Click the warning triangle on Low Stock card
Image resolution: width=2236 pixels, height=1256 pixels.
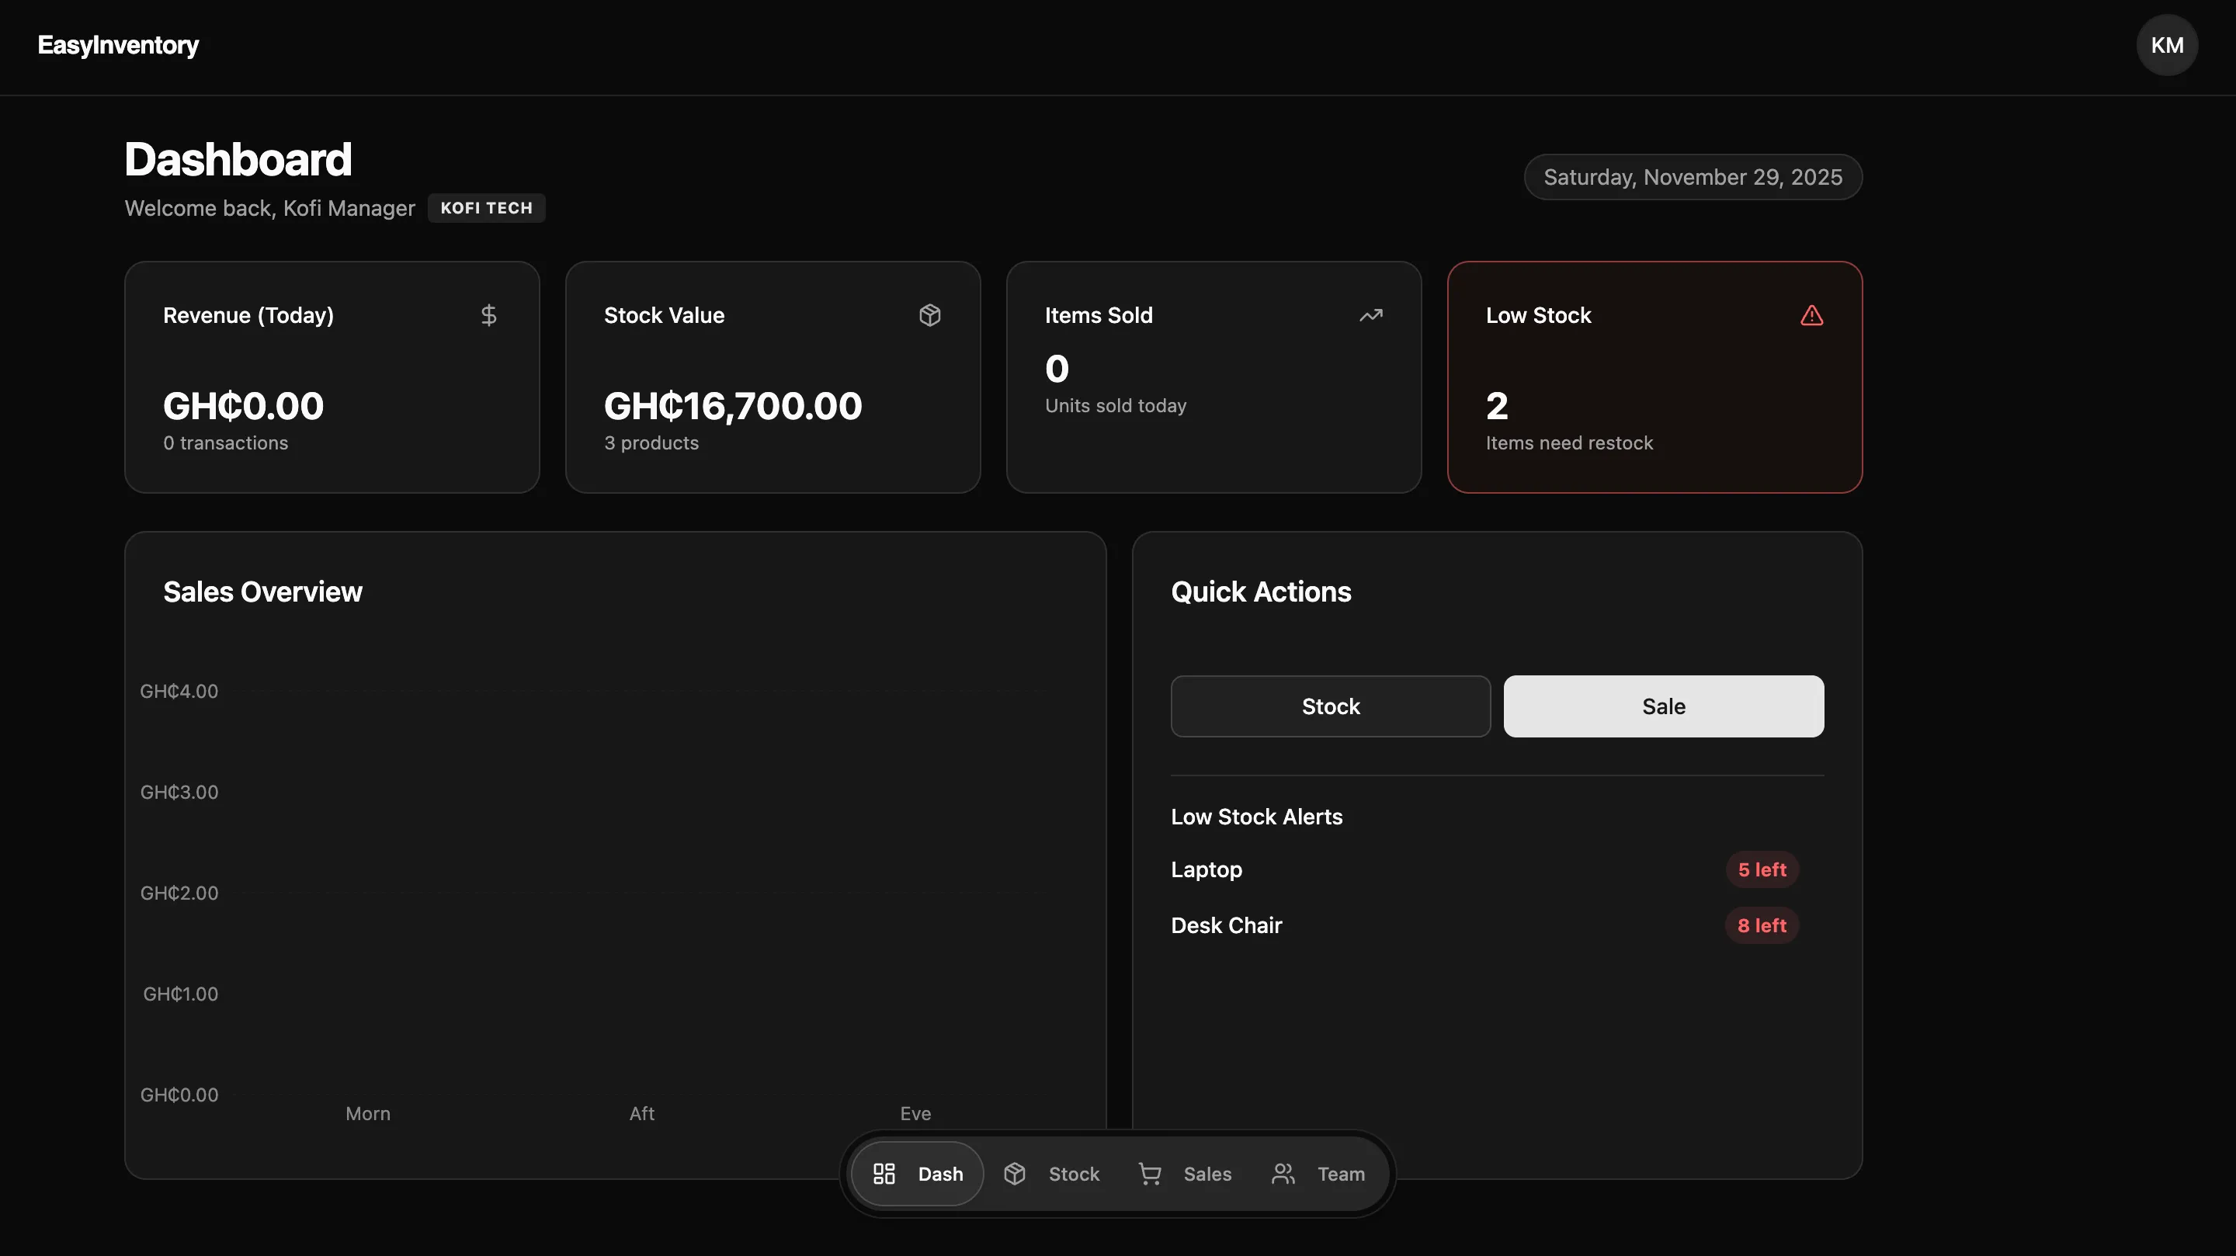coord(1811,315)
